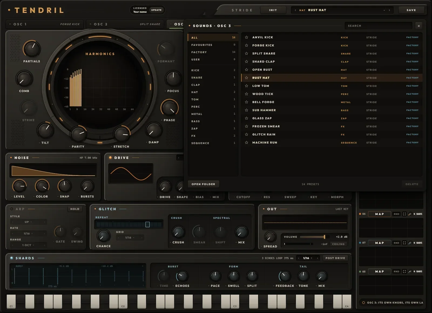Mark Wood Tick as favourite
The height and width of the screenshot is (313, 432).
tap(247, 94)
